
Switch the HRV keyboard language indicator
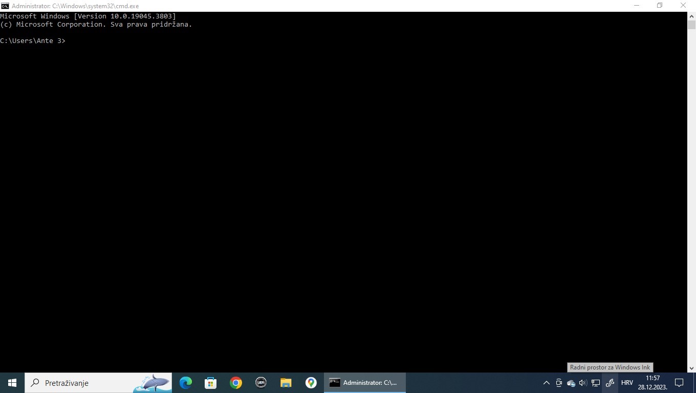click(627, 383)
